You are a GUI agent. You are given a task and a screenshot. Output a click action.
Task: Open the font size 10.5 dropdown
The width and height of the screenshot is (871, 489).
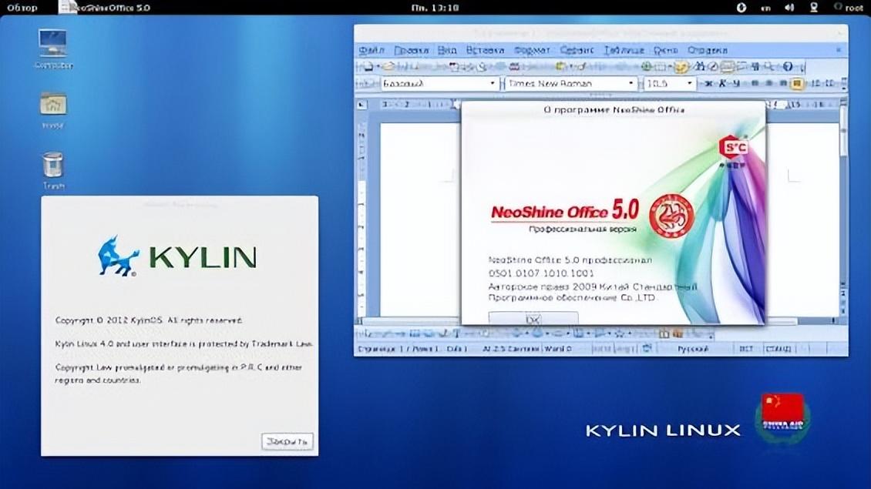point(689,83)
